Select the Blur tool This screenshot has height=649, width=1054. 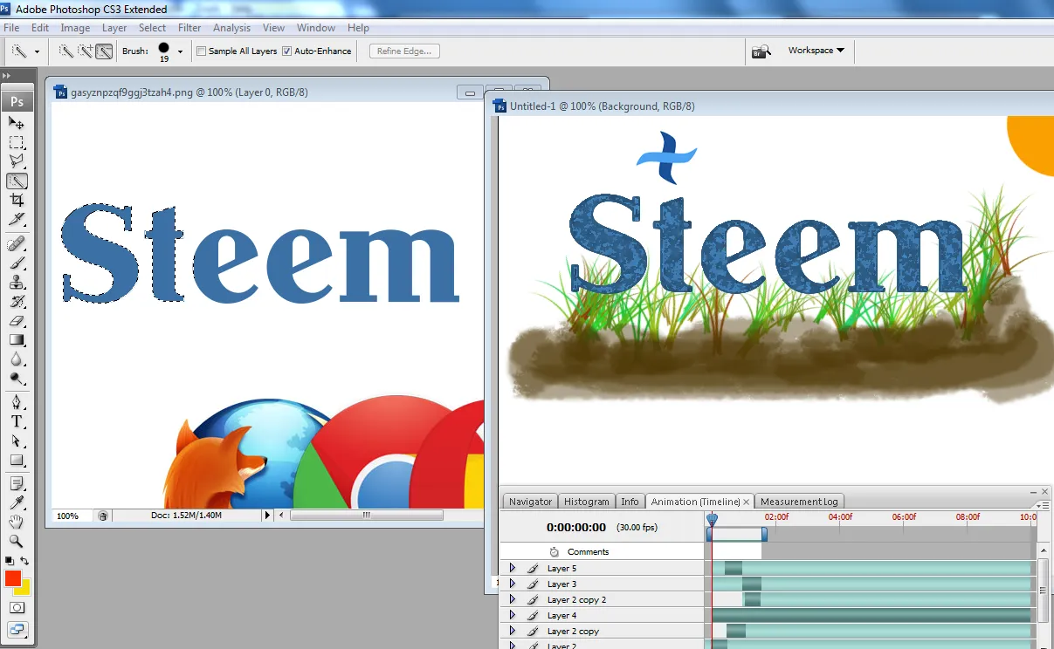pos(17,359)
